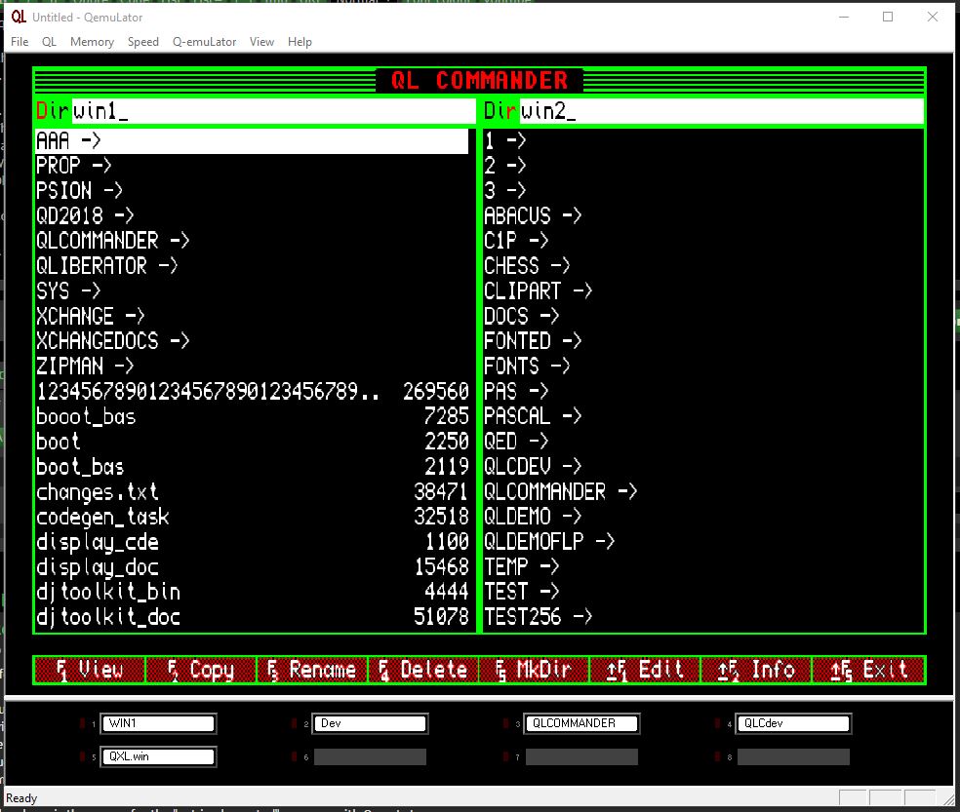Image resolution: width=960 pixels, height=812 pixels.
Task: Select the ZIPMAN directory entry
Action: click(252, 367)
